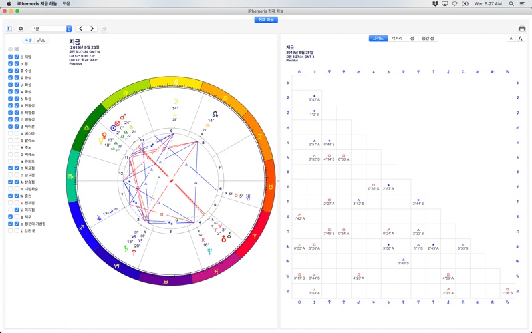Enable first checkbox for 검은 문

pyautogui.click(x=10, y=231)
